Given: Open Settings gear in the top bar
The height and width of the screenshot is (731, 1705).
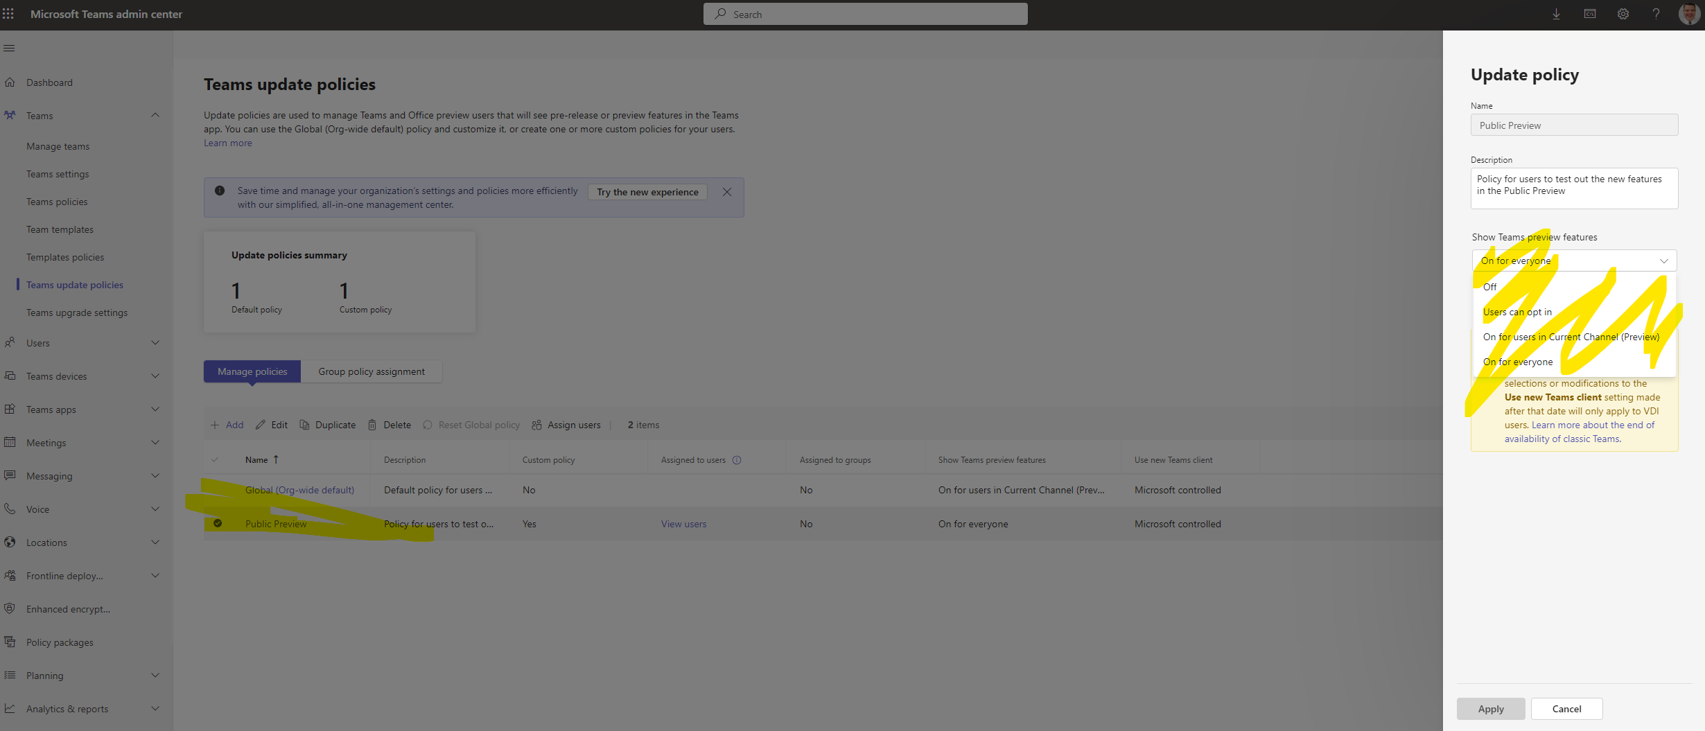Looking at the screenshot, I should 1623,14.
